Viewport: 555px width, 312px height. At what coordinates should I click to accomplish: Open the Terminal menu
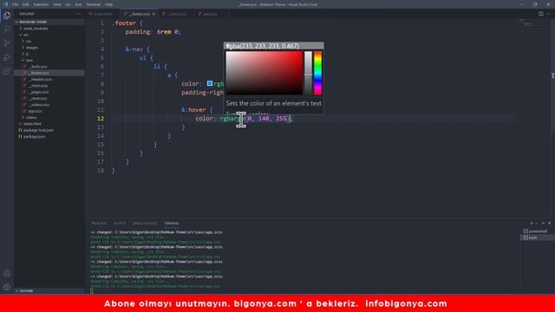(94, 4)
